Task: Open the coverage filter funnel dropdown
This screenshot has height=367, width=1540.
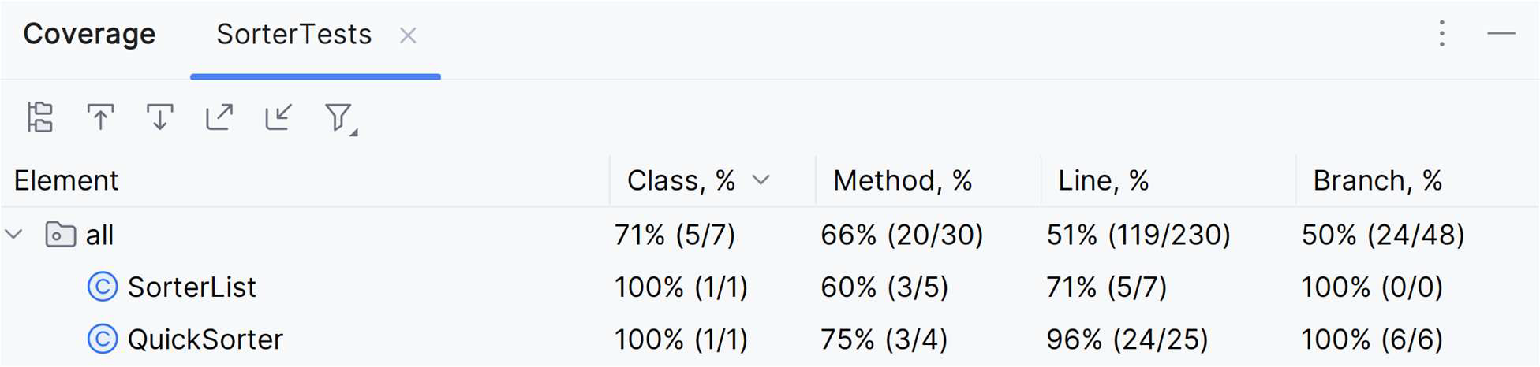Action: coord(341,119)
